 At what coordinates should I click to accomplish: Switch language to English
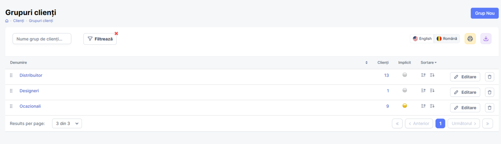[422, 39]
